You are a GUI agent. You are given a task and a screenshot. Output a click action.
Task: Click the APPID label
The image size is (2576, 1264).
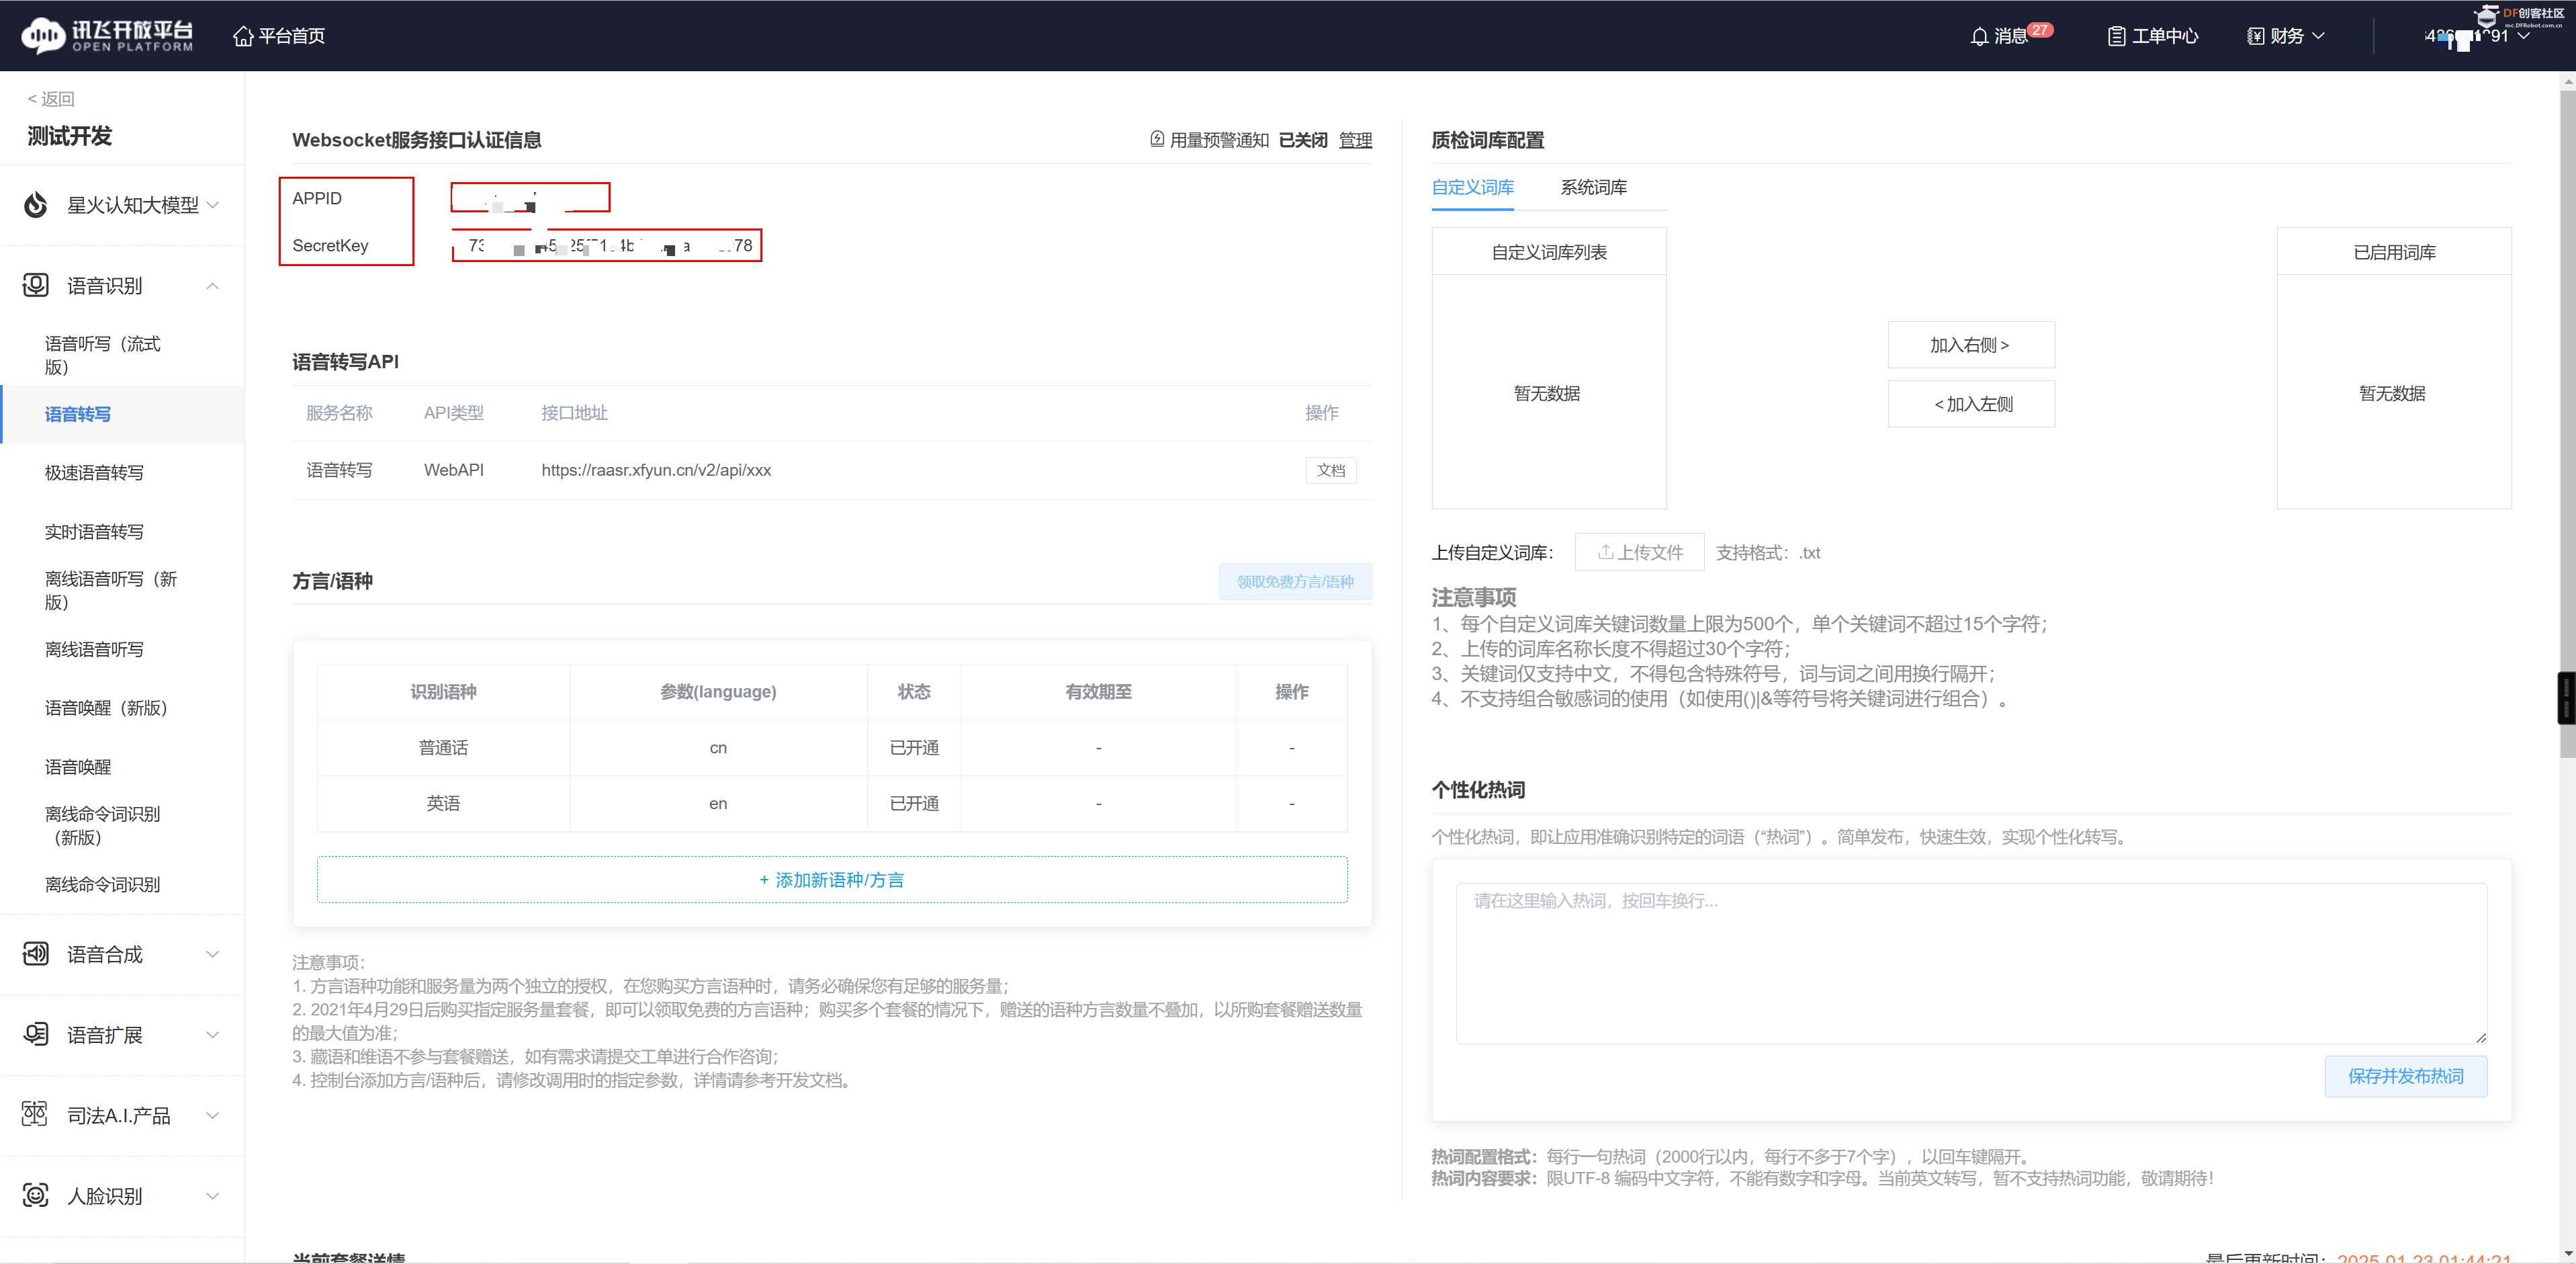[x=317, y=198]
